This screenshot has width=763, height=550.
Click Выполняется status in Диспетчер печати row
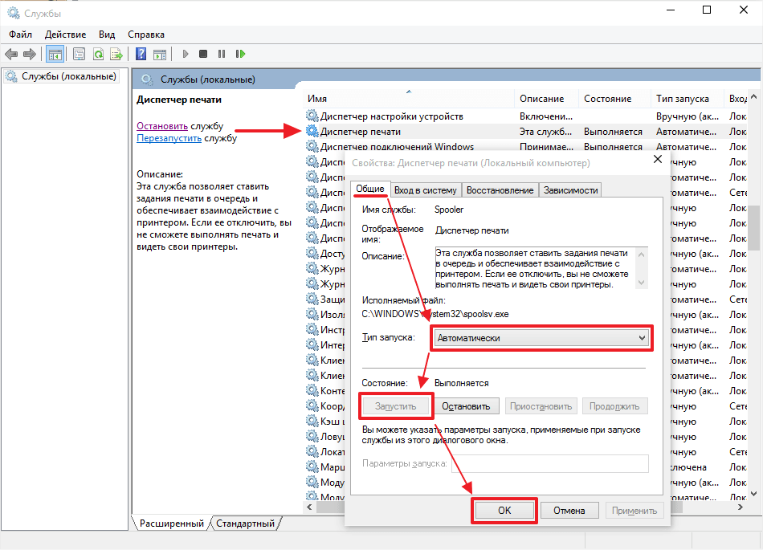pyautogui.click(x=613, y=132)
